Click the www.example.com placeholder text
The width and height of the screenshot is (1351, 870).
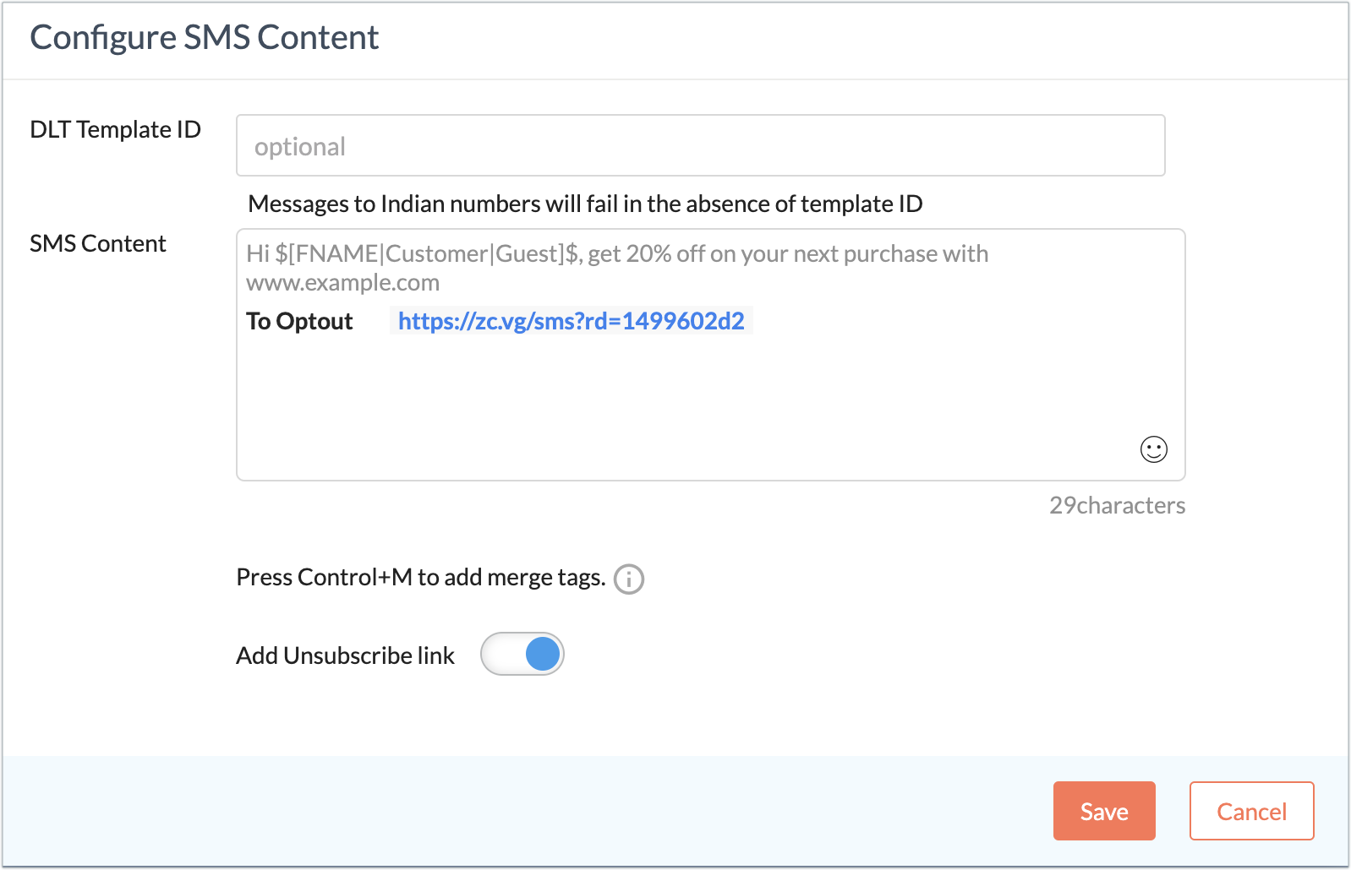(x=342, y=282)
